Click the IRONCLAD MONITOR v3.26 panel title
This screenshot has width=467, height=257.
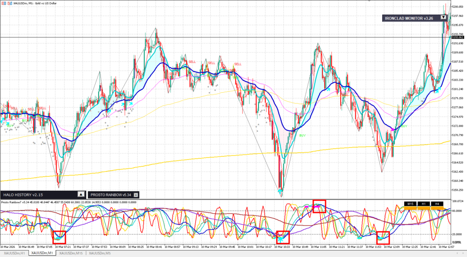[x=409, y=18]
